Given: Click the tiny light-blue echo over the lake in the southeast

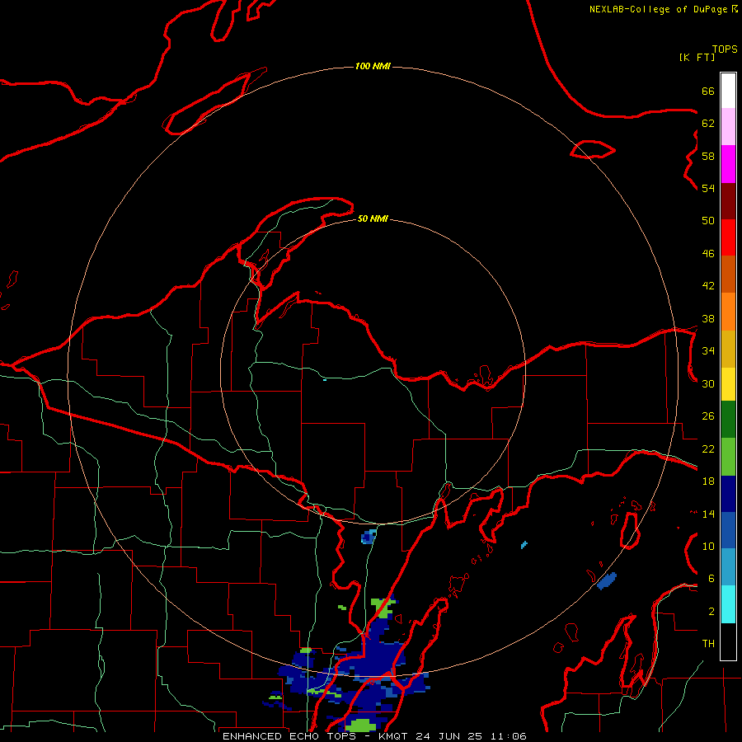Looking at the screenshot, I should point(524,545).
